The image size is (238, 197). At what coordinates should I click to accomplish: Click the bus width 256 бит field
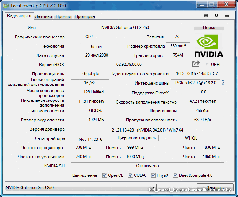pyautogui.click(x=203, y=110)
